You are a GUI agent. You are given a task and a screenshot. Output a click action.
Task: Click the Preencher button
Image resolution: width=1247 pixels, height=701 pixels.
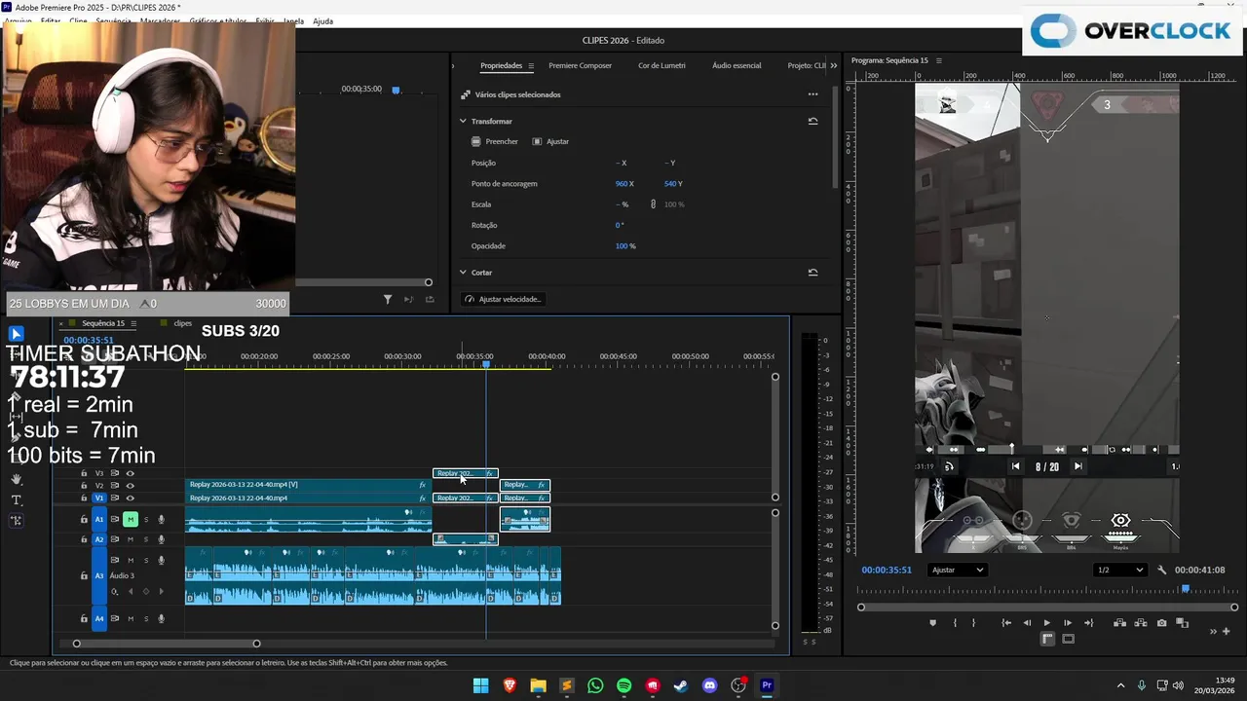(495, 142)
